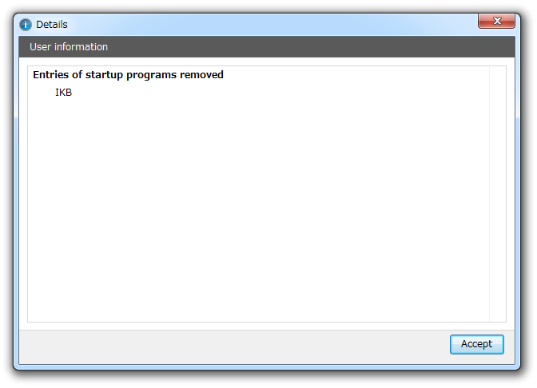Click the word 'User' in dark header
Screen dimensions: 537x388
[41, 47]
